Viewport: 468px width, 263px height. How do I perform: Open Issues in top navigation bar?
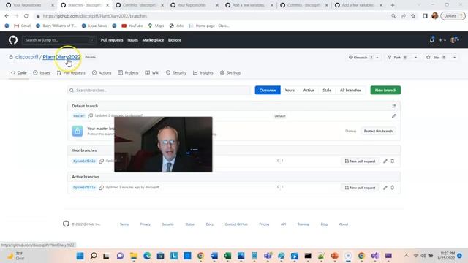(133, 40)
